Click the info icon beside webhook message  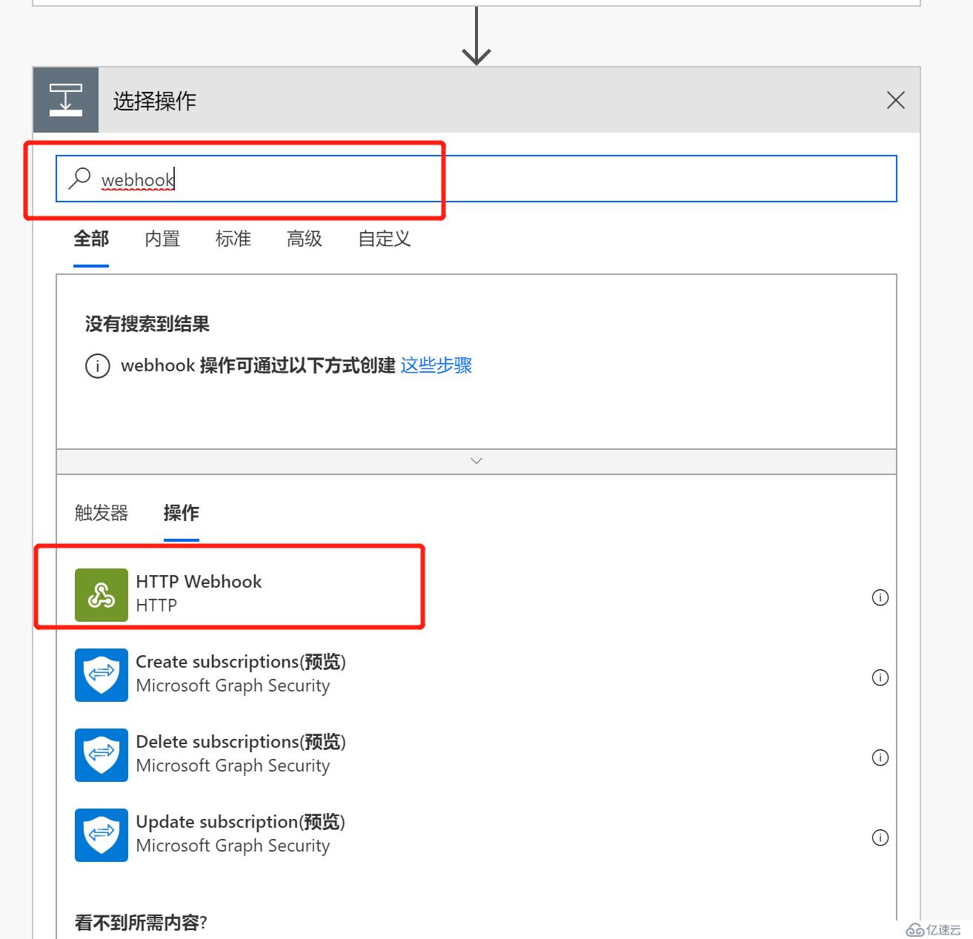coord(98,365)
